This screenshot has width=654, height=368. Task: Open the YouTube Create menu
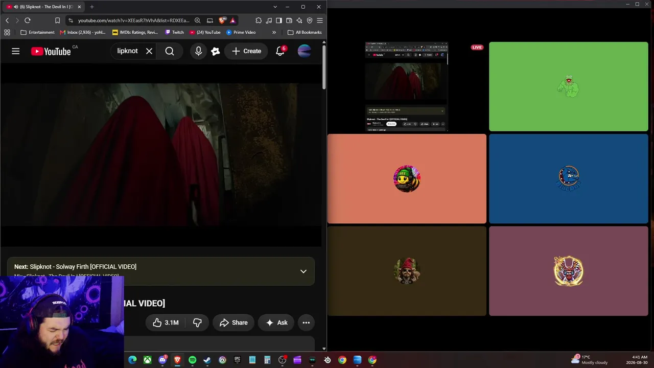point(246,51)
